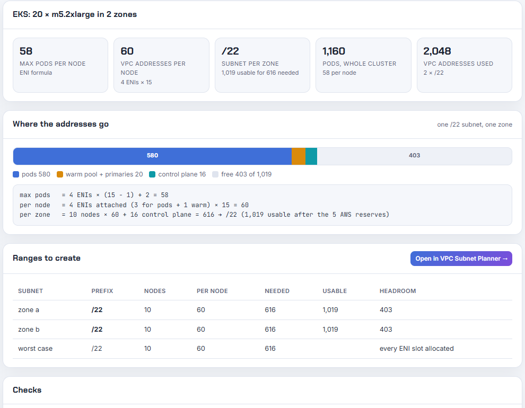The width and height of the screenshot is (525, 408).
Task: Click 'every ENI slot allocated' text
Action: point(416,349)
